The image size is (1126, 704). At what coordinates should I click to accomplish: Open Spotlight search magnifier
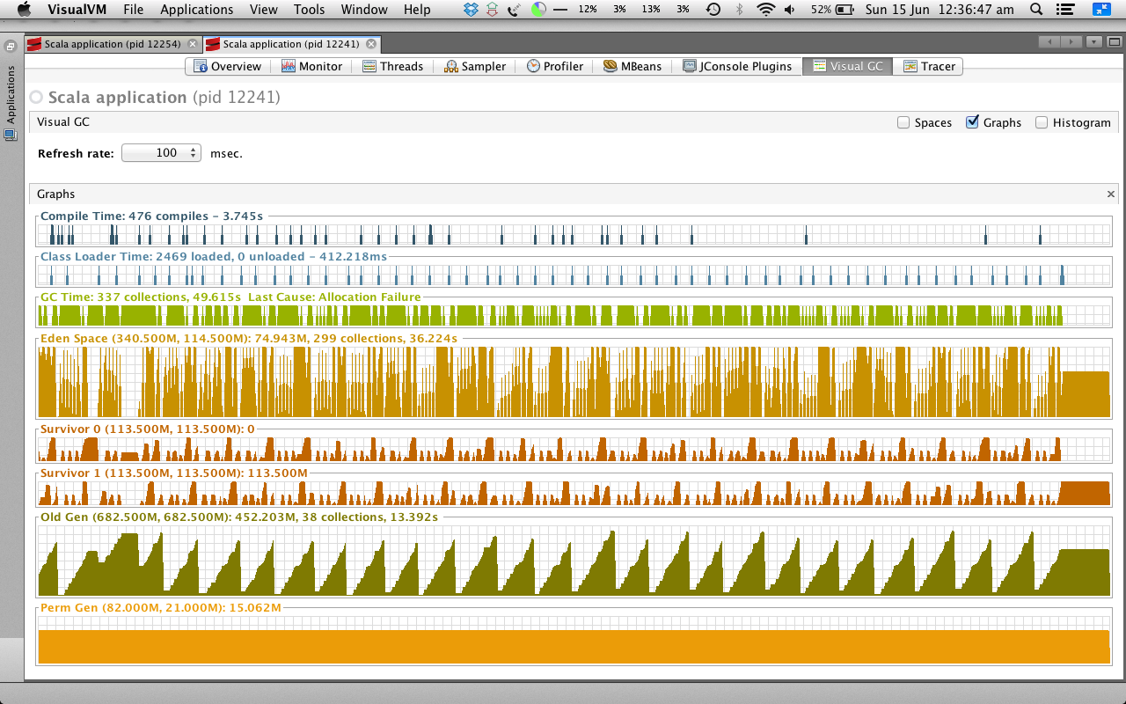[1036, 10]
